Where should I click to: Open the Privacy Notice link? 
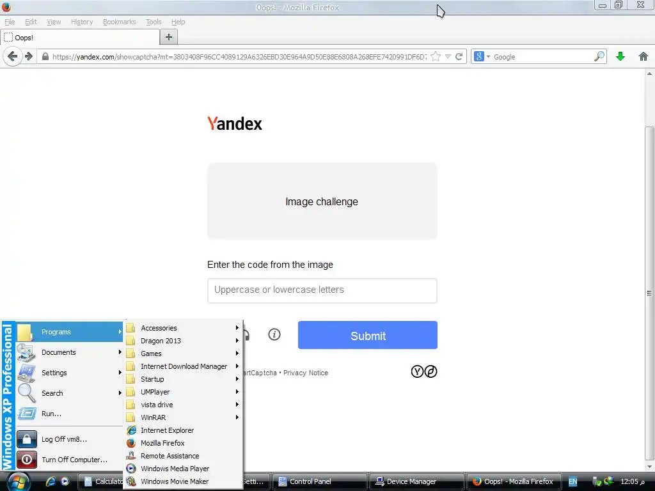pyautogui.click(x=306, y=373)
